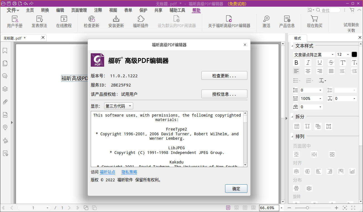Open the bookmarks panel in left sidebar
Screen dimensions: 363x212
[x=5, y=51]
